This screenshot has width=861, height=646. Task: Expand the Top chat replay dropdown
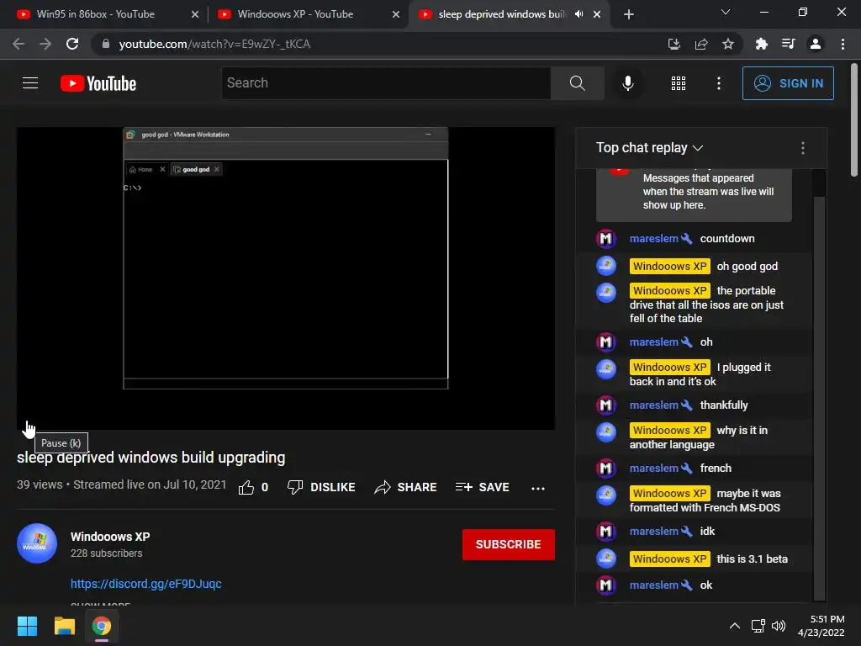tap(650, 148)
